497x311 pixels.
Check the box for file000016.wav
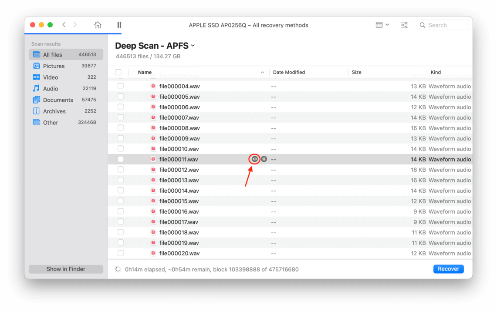point(121,211)
